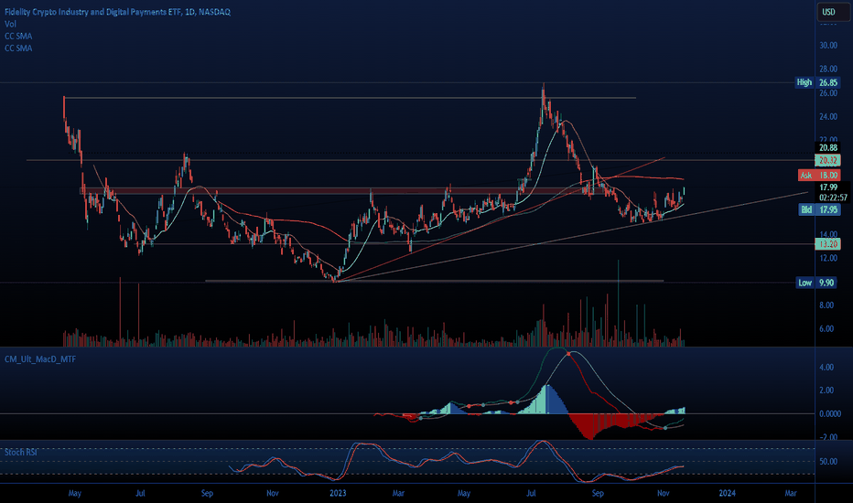Screen dimensions: 853x503
Task: Click the Jul 2023 time axis label
Action: click(x=531, y=493)
